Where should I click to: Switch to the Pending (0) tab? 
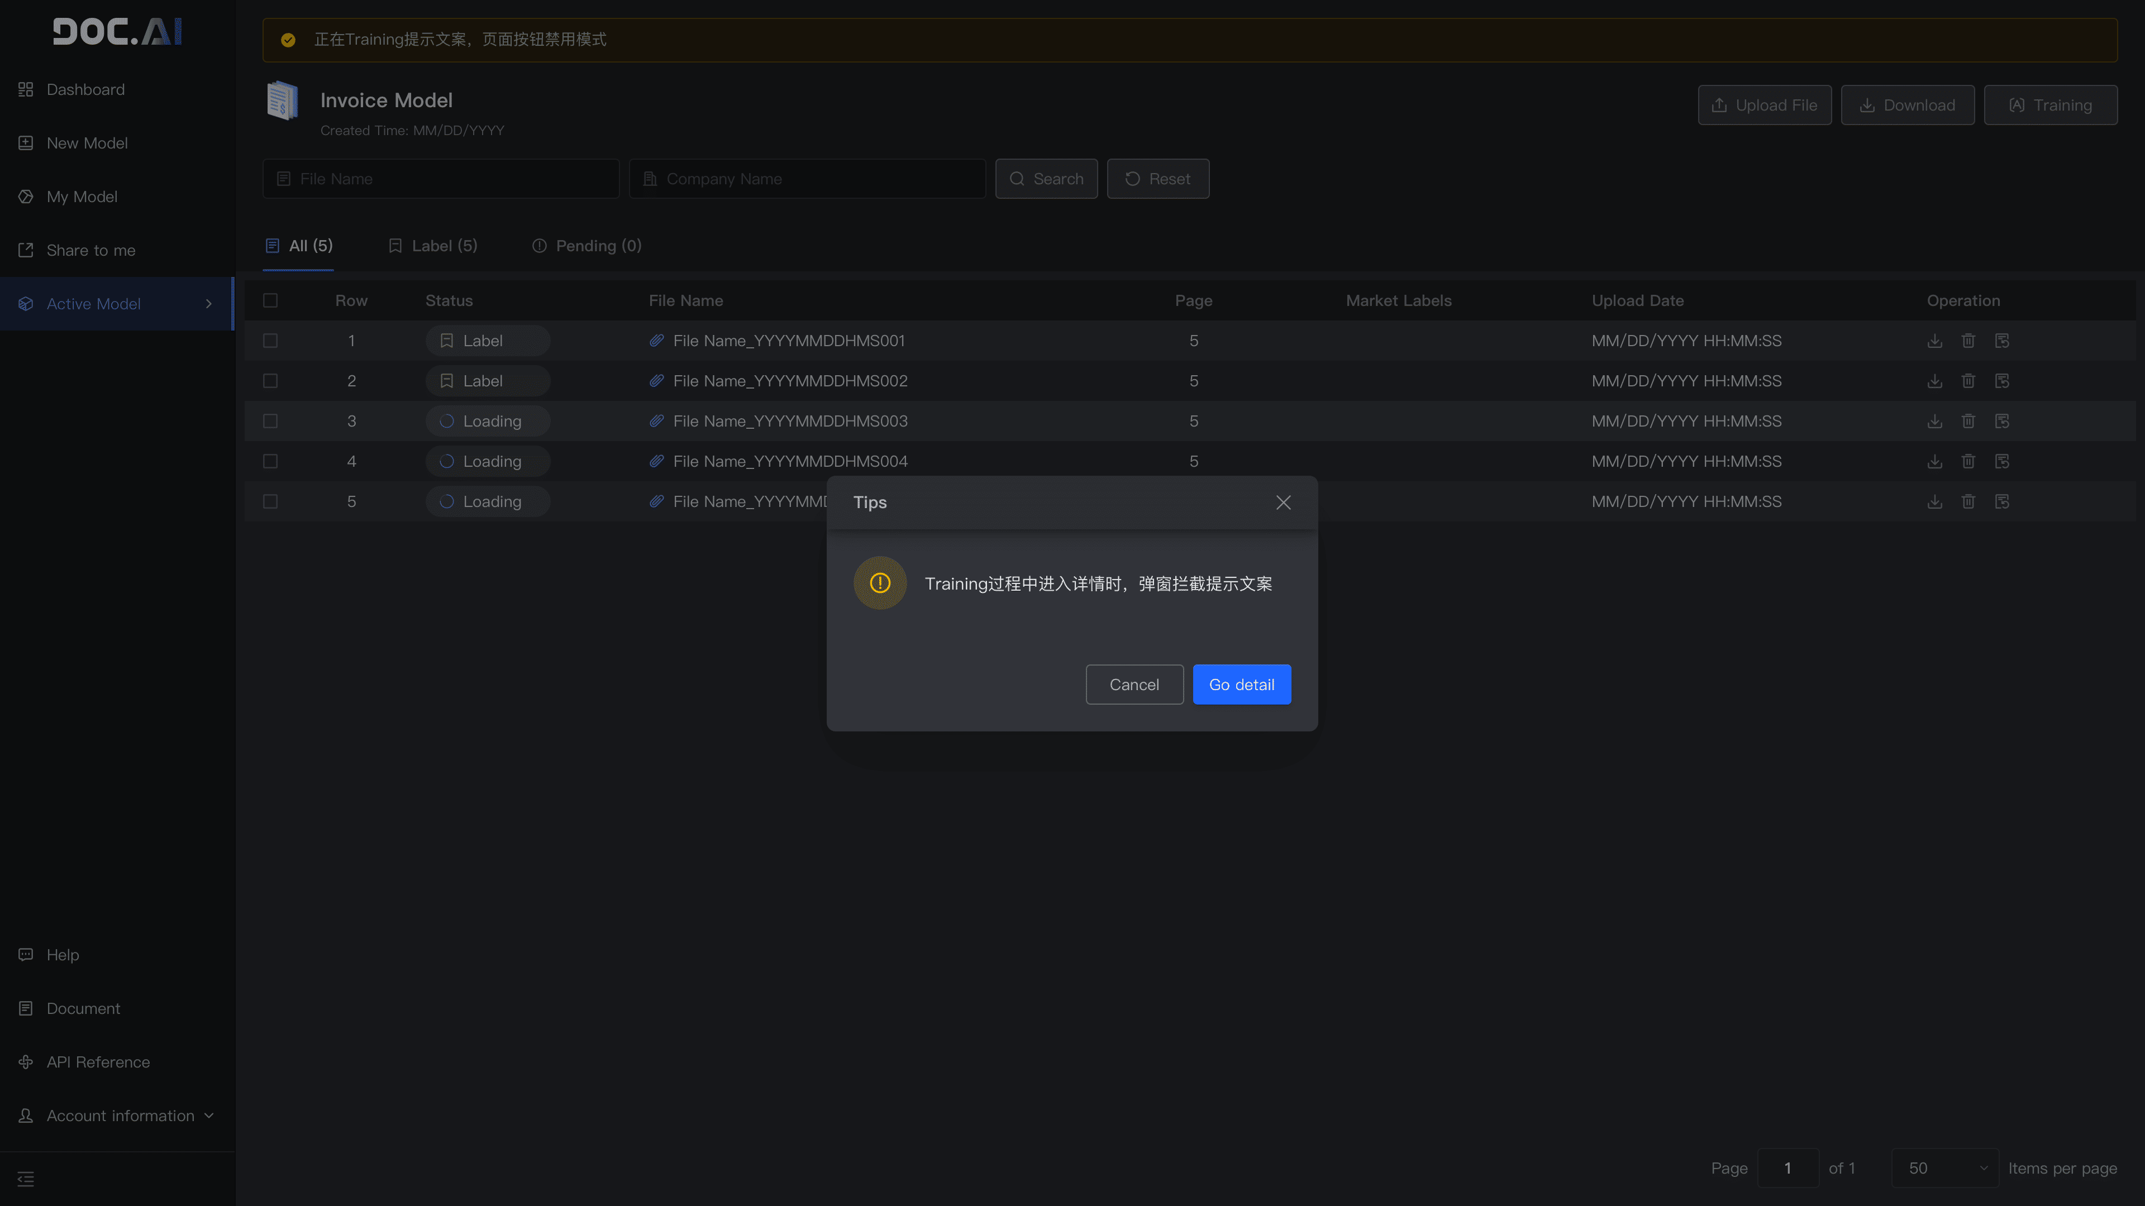tap(586, 246)
